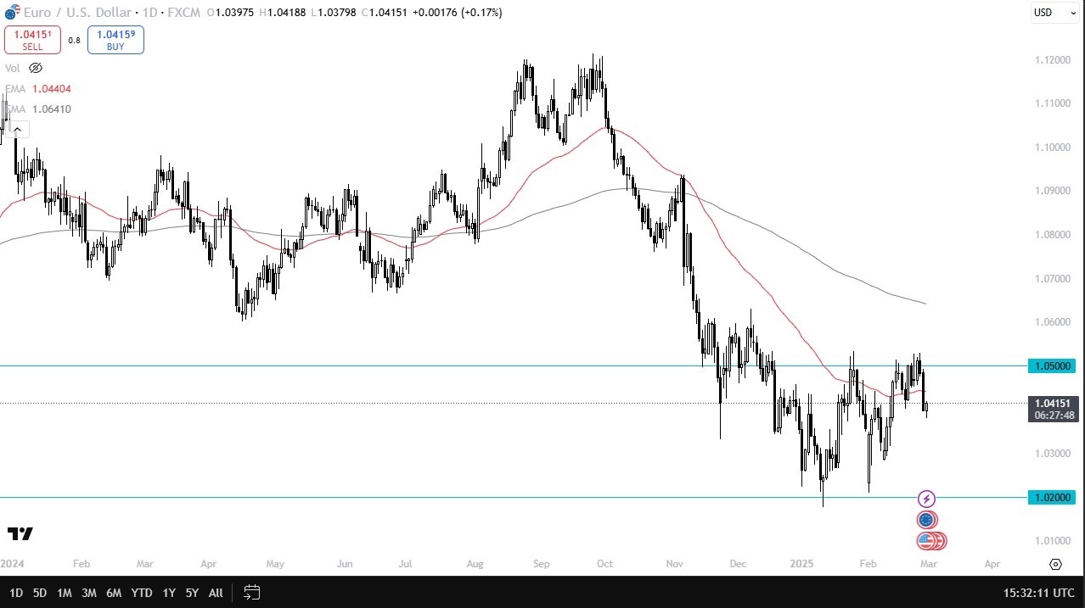1085x608 pixels.
Task: Toggle Vol indicator visibility eye icon
Action: tap(35, 68)
